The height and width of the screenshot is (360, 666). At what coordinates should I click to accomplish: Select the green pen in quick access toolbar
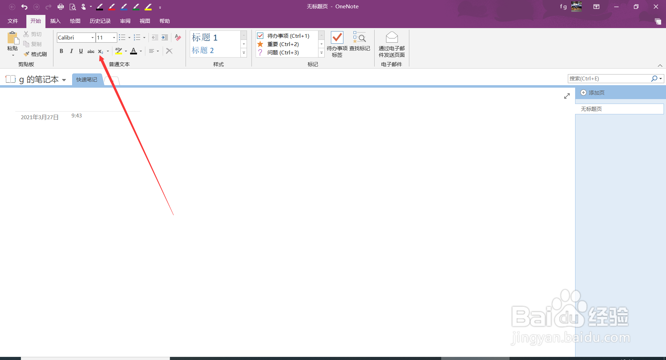[136, 7]
